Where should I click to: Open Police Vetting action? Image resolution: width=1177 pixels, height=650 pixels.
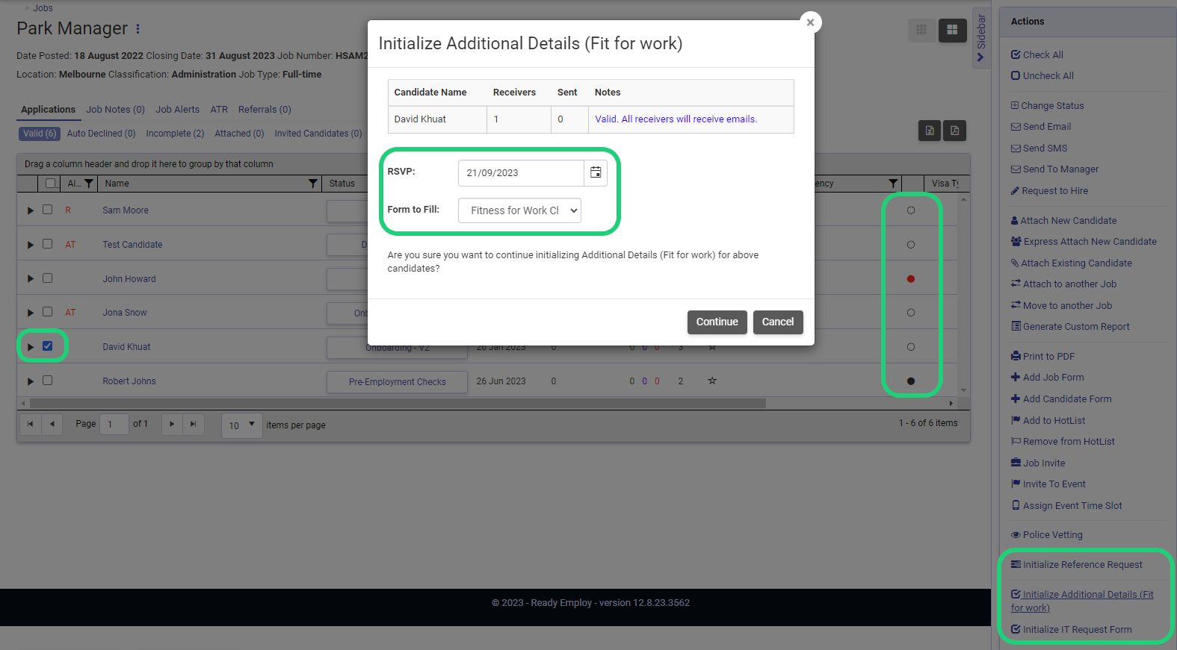coord(1046,534)
